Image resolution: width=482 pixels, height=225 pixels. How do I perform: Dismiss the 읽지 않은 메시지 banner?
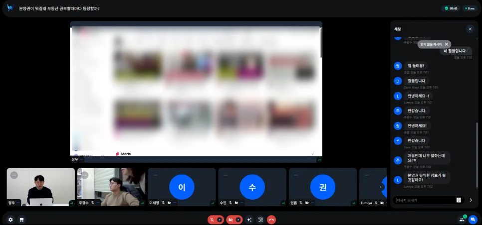tap(447, 44)
